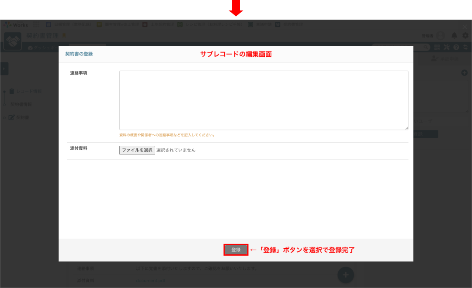Image resolution: width=472 pixels, height=288 pixels.
Task: Open the help question mark icon
Action: tap(456, 47)
